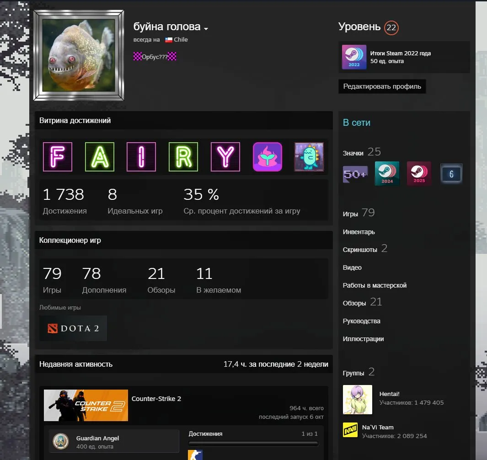Open the Counter-Strike 2 game banner
The height and width of the screenshot is (460, 487).
click(x=86, y=405)
